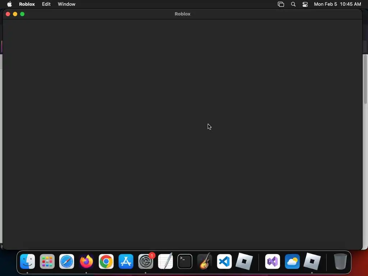This screenshot has height=276, width=368.
Task: Open Roblox icon left of dock divider
Action: point(244,262)
